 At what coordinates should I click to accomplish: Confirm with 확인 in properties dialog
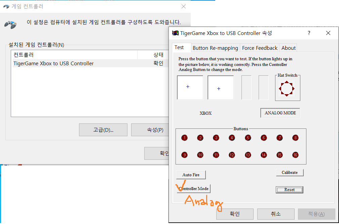click(235, 214)
